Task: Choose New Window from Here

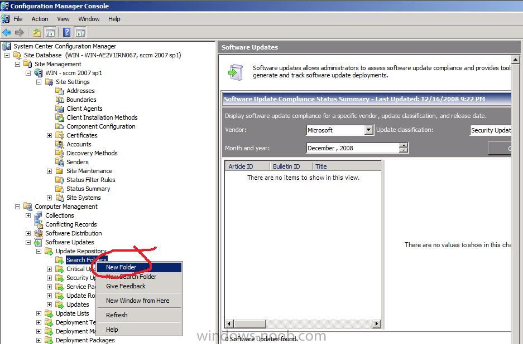Action: (140, 301)
